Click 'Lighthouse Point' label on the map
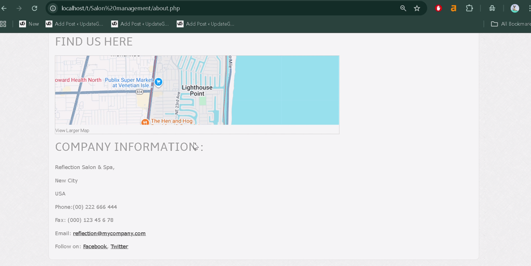531x266 pixels. (197, 91)
